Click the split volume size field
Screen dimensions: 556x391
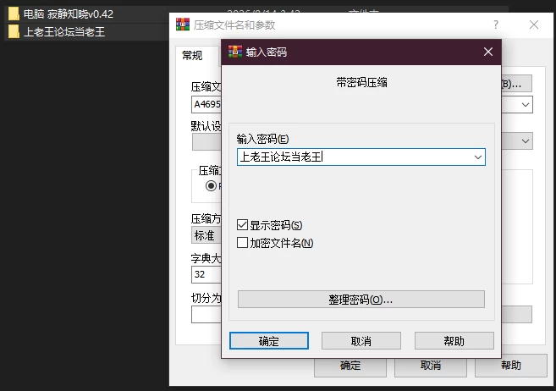point(206,315)
